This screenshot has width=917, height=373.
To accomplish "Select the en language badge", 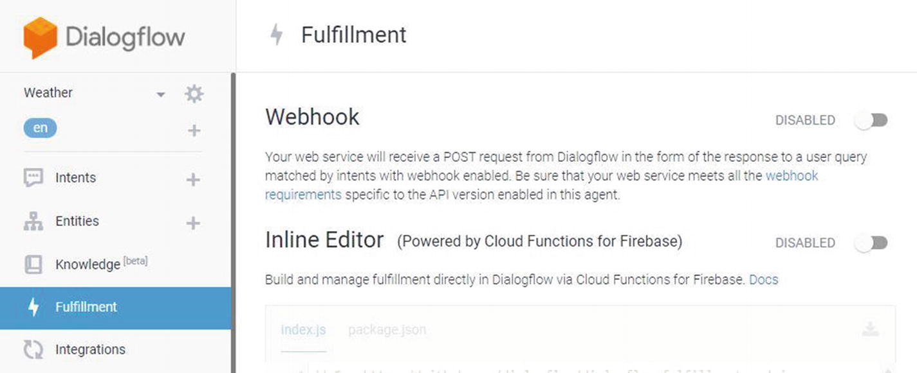I will (40, 128).
